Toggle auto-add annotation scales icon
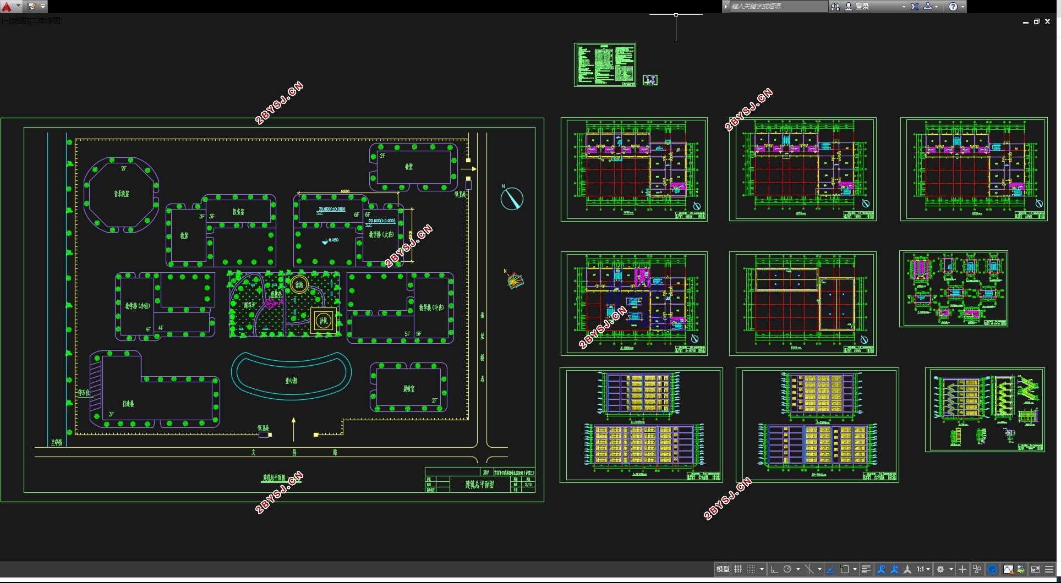 tap(894, 569)
